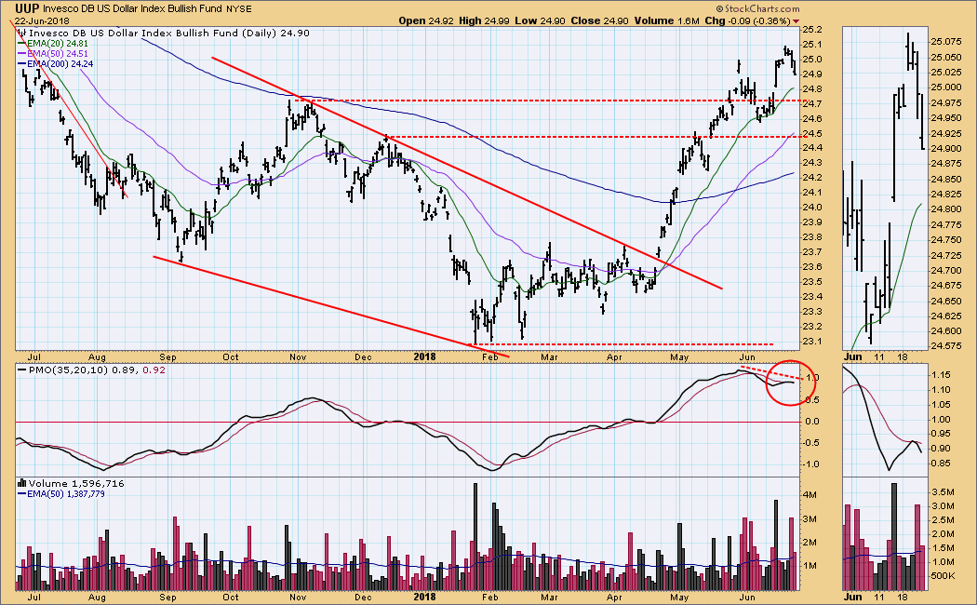The width and height of the screenshot is (977, 605).
Task: Click the purple line swatch of EMA(50) 24.51
Action: coord(21,54)
